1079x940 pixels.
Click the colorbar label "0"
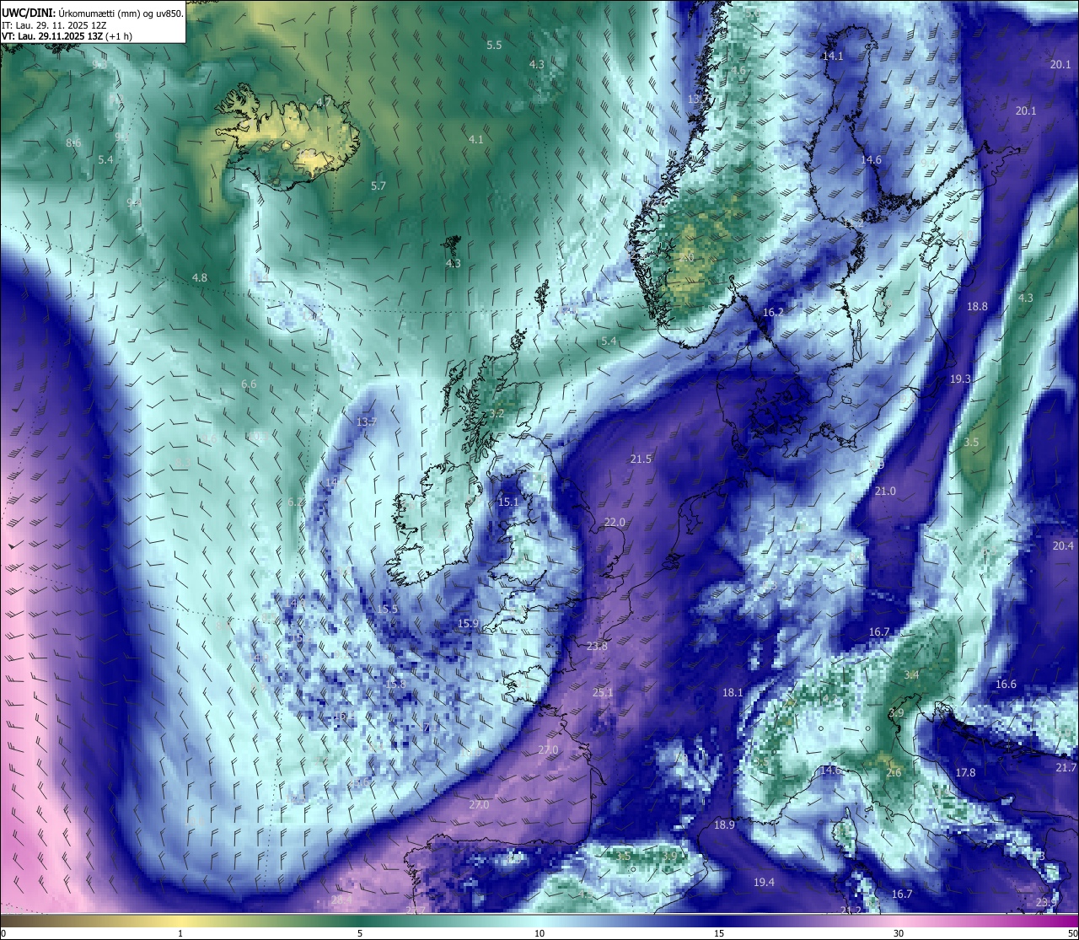point(3,932)
